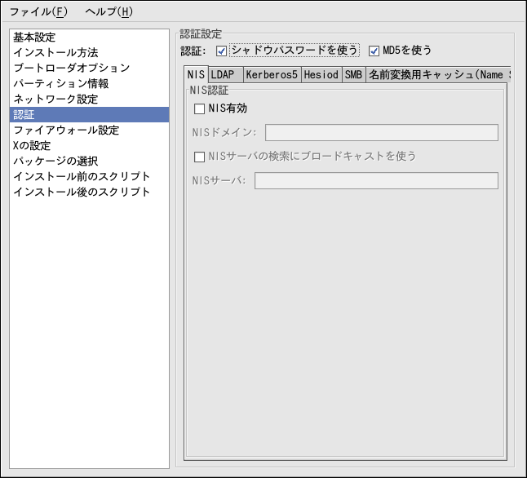Screen dimensions: 527x478
Task: Select ネットワーク設定 in the list
Action: coord(55,100)
